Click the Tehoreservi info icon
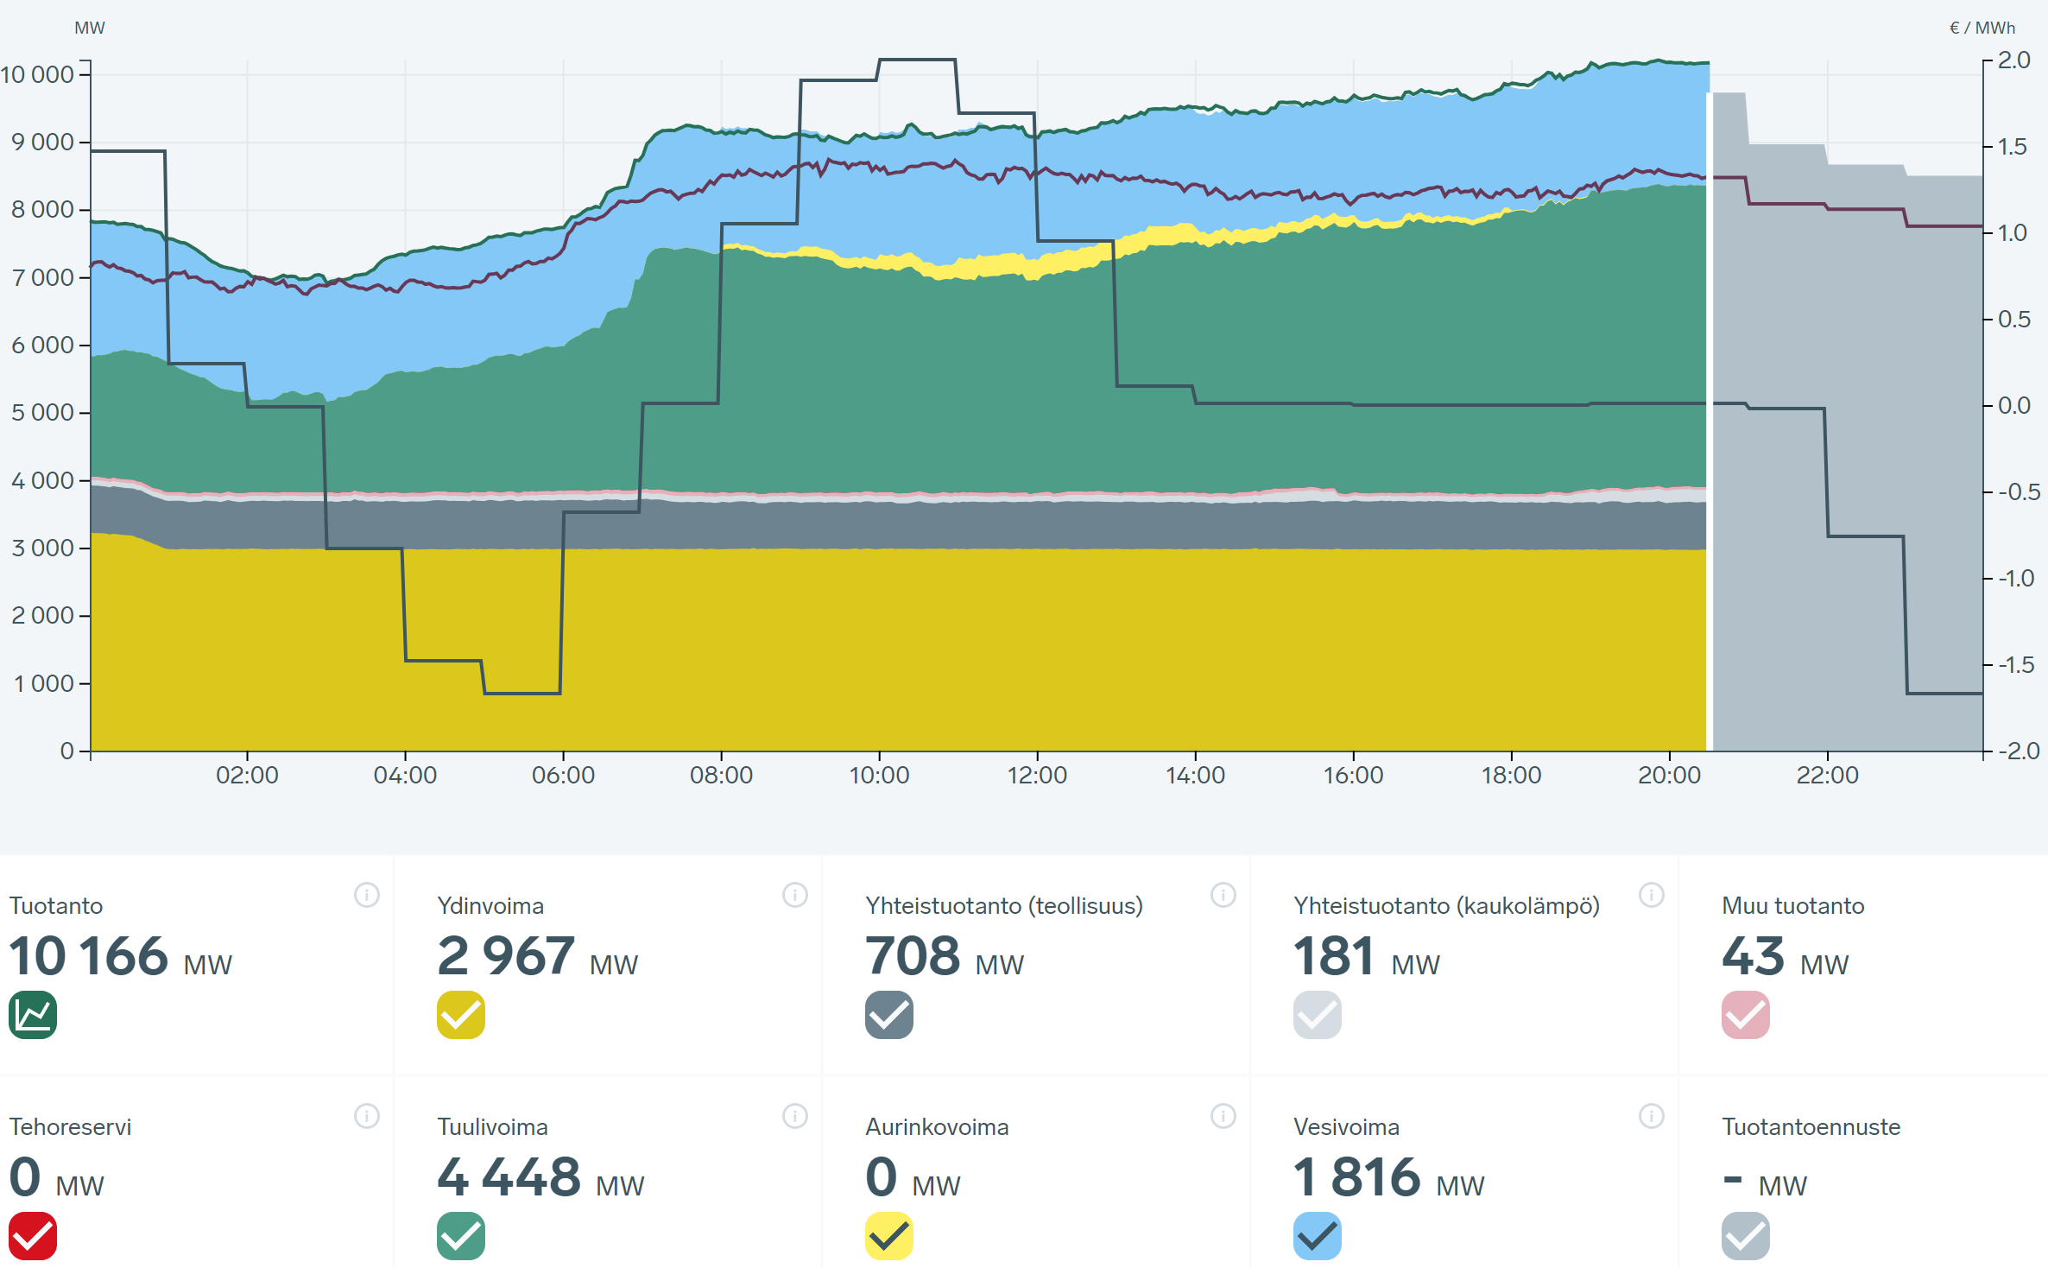This screenshot has width=2048, height=1268. 367,1116
